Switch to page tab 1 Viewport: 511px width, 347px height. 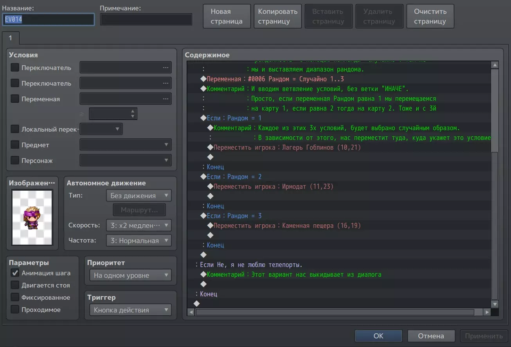11,38
